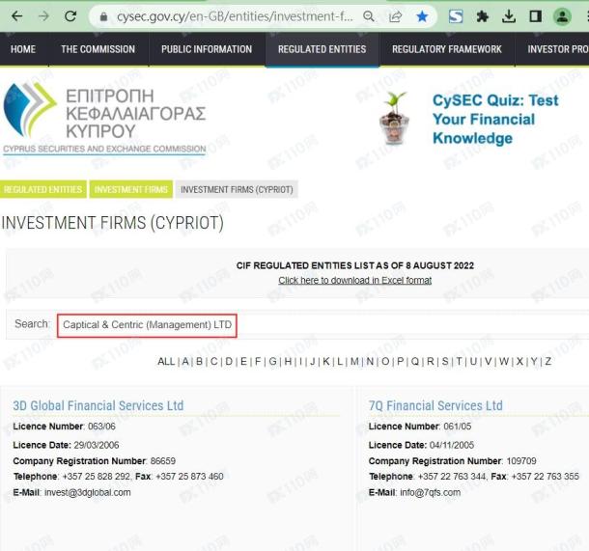Filter firms by letter F

[258, 362]
